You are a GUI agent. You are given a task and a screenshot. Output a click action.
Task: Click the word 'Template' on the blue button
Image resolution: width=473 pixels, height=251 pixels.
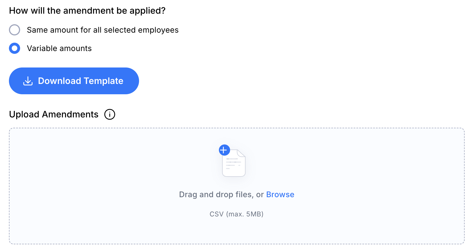point(104,81)
